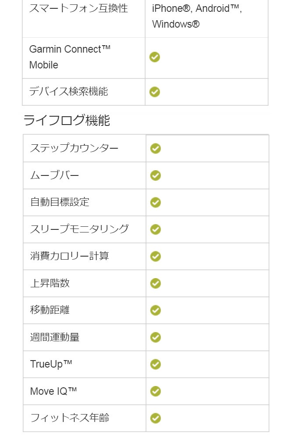Click the ライフログ機能 section heading

point(67,120)
